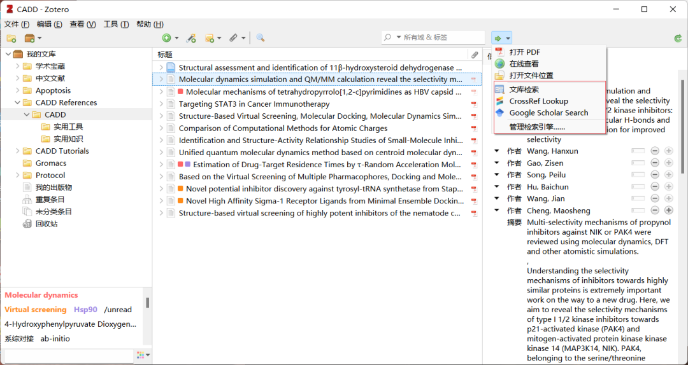Toggle name field mode for Wang, Hanxun
This screenshot has width=688, height=365.
click(x=638, y=151)
